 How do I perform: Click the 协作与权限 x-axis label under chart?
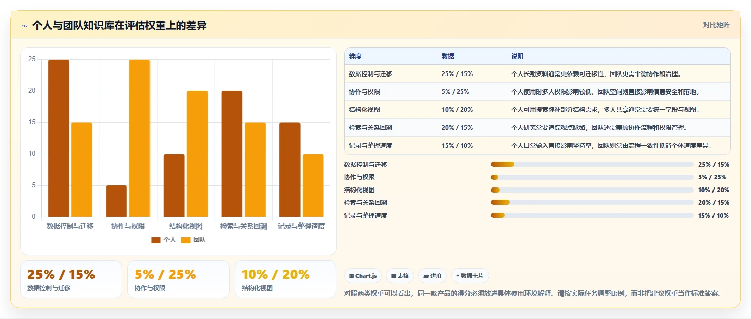click(128, 226)
